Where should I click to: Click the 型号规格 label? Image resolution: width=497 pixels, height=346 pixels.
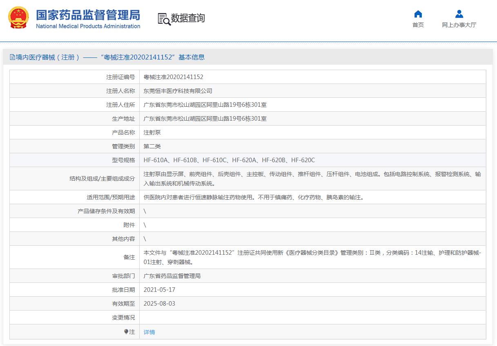(123, 160)
